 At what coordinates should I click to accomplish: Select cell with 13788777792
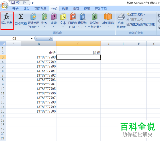(x=39, y=75)
